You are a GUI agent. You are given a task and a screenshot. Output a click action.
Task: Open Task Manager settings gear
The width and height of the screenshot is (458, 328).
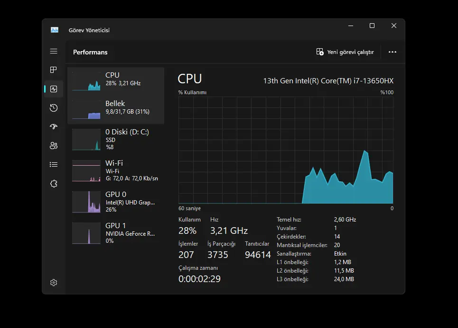point(54,283)
